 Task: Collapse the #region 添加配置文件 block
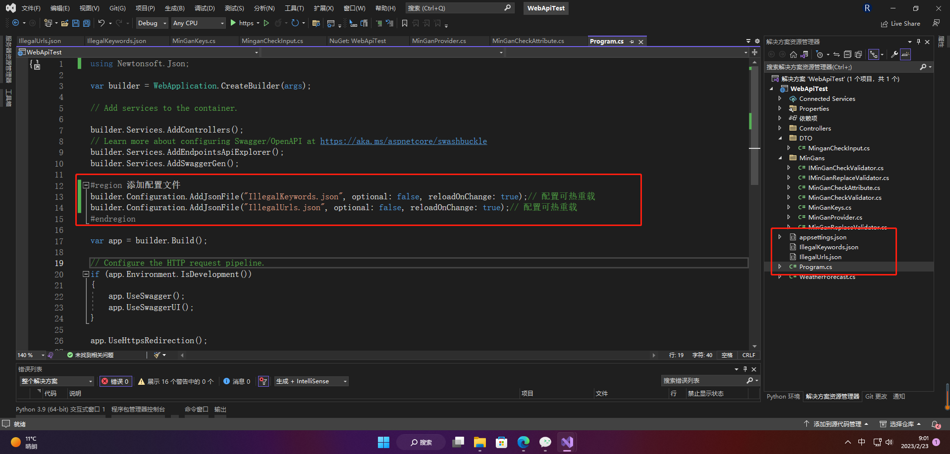pos(86,185)
